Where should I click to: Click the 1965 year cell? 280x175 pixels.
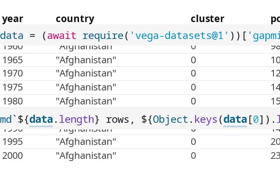coord(13,60)
